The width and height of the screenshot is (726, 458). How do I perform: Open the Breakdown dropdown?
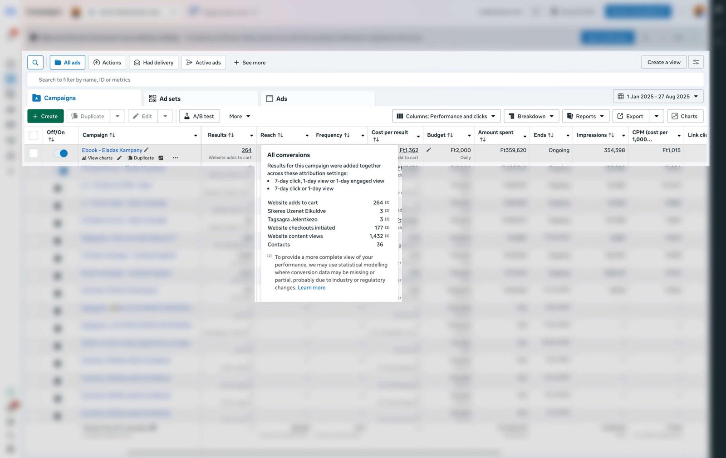(x=531, y=116)
